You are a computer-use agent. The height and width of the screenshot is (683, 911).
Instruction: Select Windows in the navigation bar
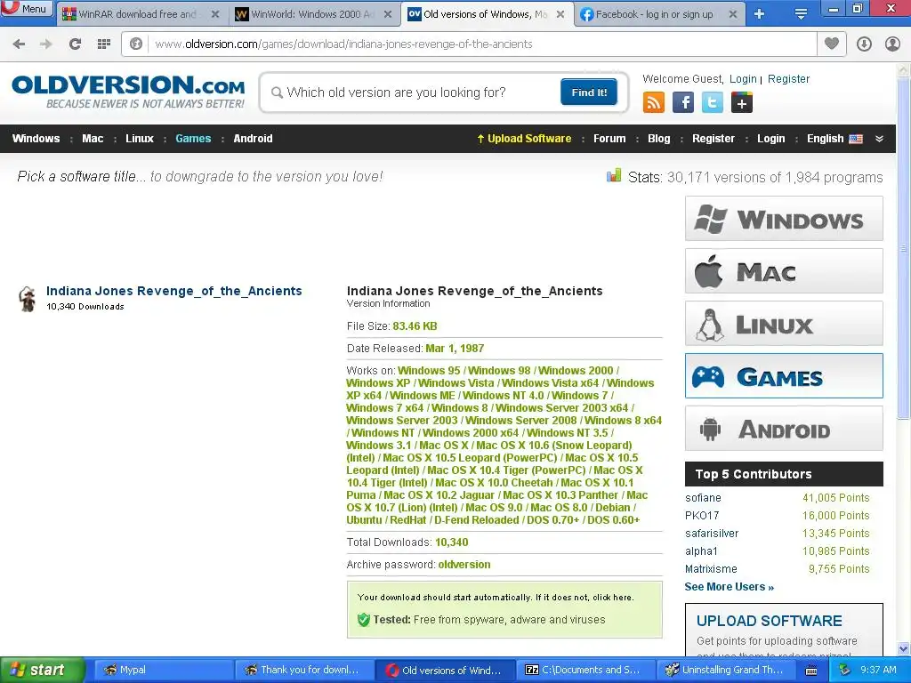tap(36, 138)
